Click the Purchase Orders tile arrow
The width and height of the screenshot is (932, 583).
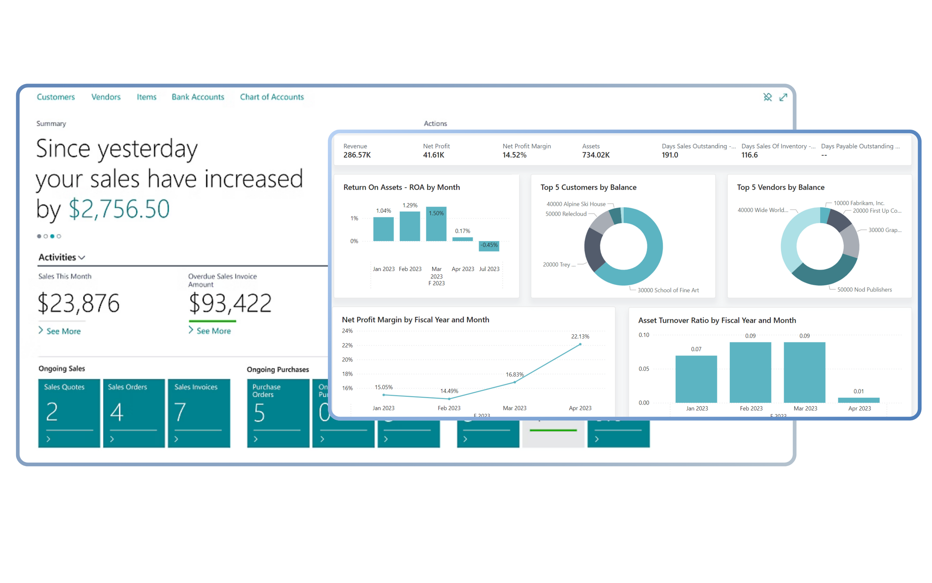[x=256, y=439]
